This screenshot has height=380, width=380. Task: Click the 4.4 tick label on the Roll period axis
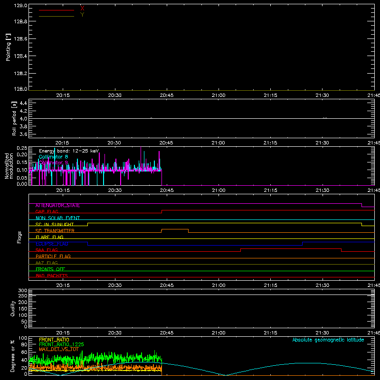23,103
